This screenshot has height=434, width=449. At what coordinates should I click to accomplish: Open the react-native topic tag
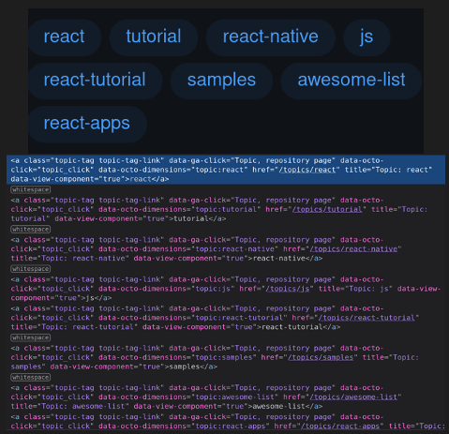271,37
